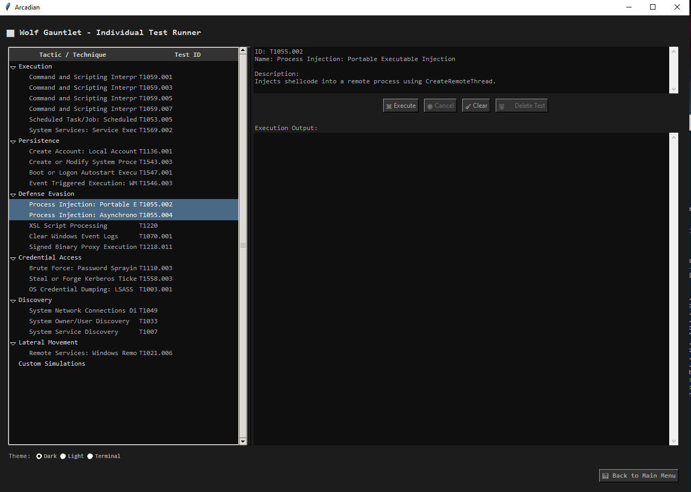Screen dimensions: 691x492
Task: Collapse the Persistence category
Action: point(13,142)
